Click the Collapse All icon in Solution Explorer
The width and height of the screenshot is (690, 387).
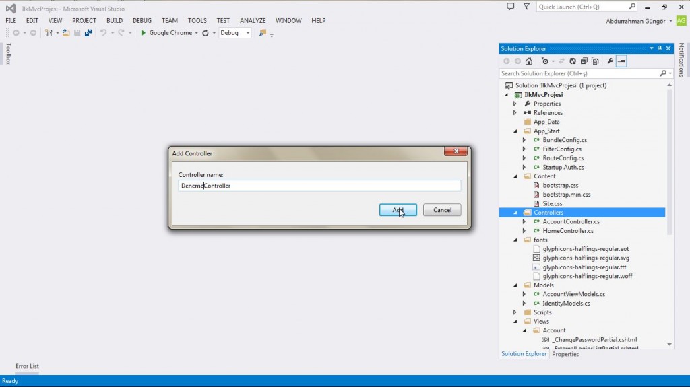[582, 61]
